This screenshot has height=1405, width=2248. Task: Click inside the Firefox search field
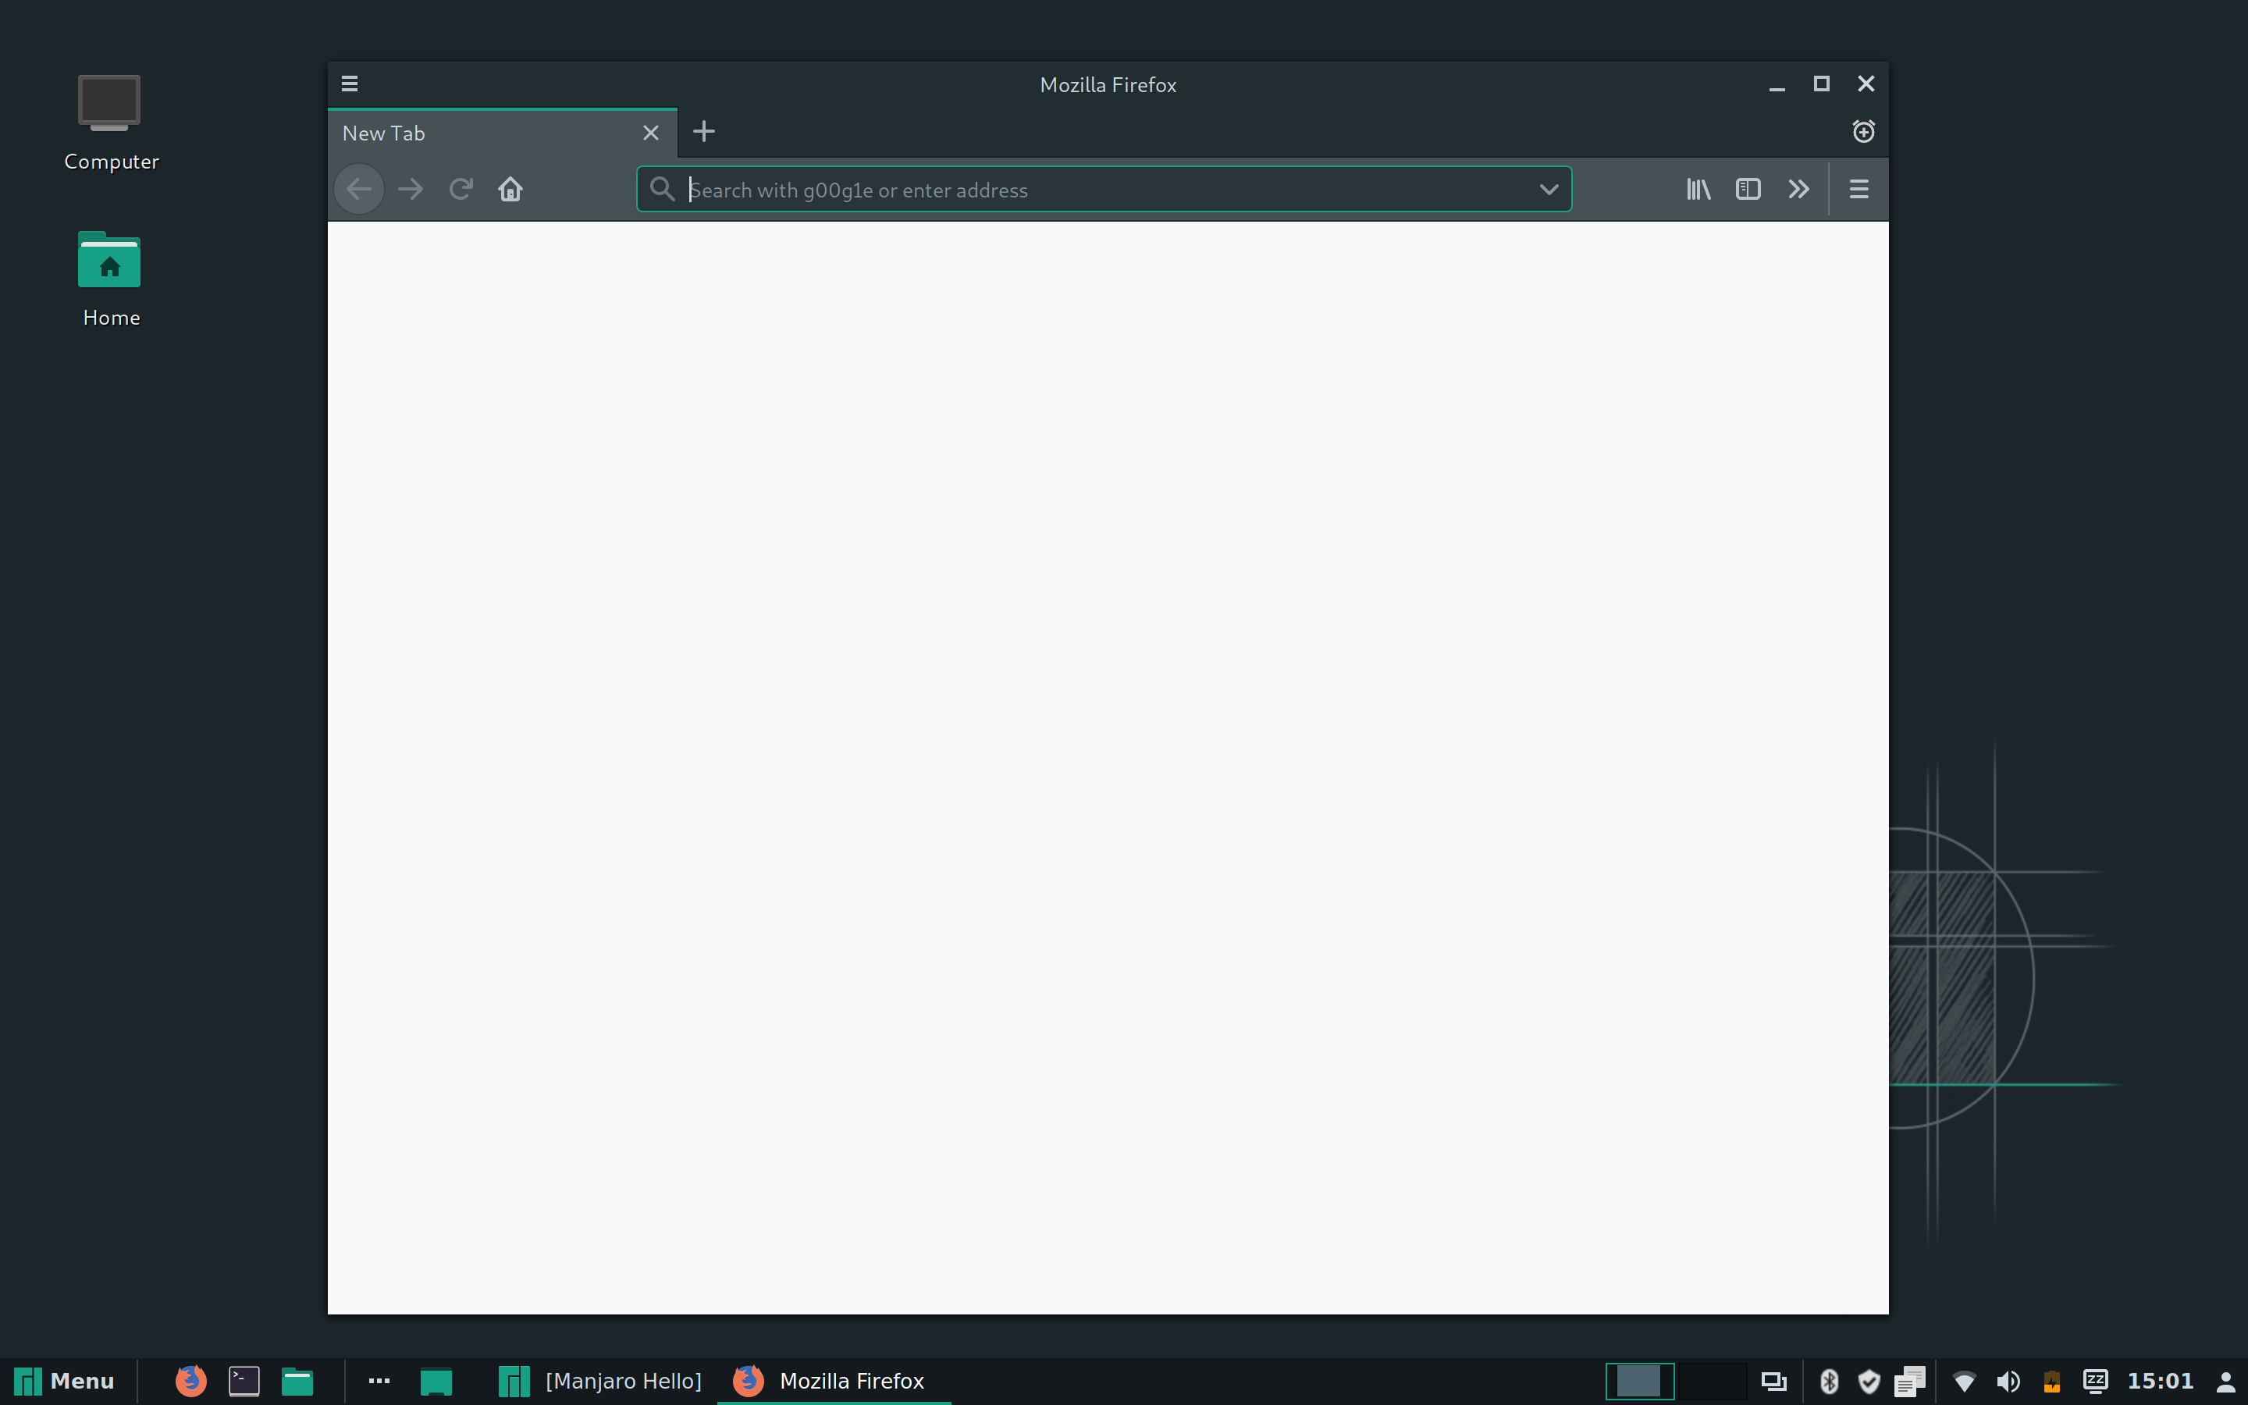pyautogui.click(x=1022, y=189)
